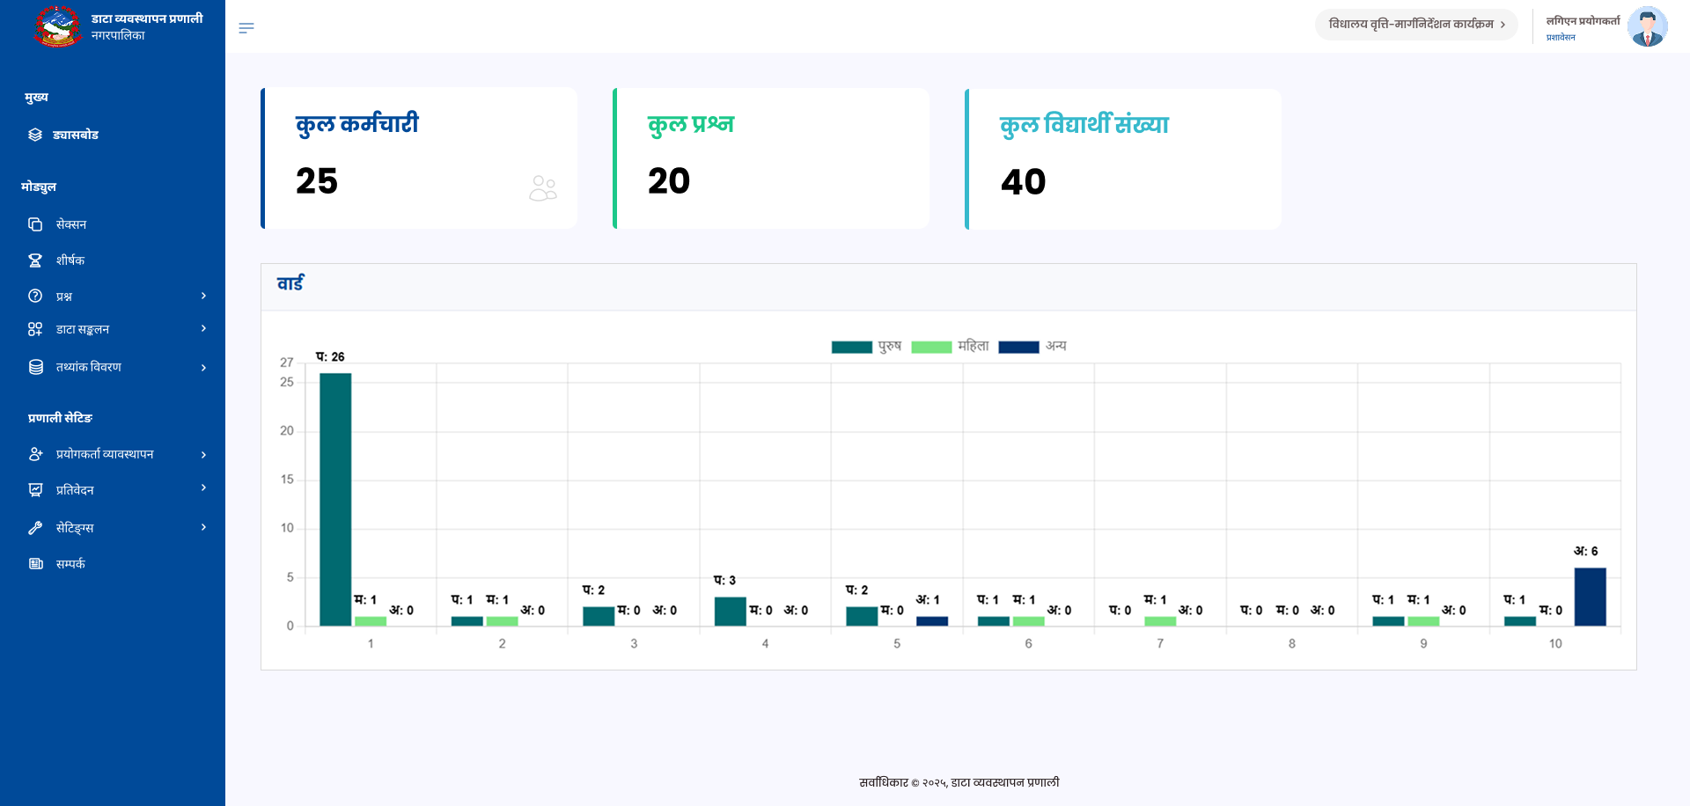1690x806 pixels.
Task: Expand the प्रश्न submenu chevron
Action: pos(203,296)
